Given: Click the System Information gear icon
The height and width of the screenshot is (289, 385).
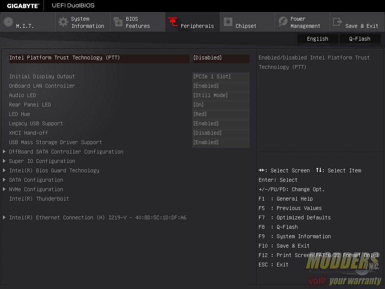Looking at the screenshot, I should 63,22.
